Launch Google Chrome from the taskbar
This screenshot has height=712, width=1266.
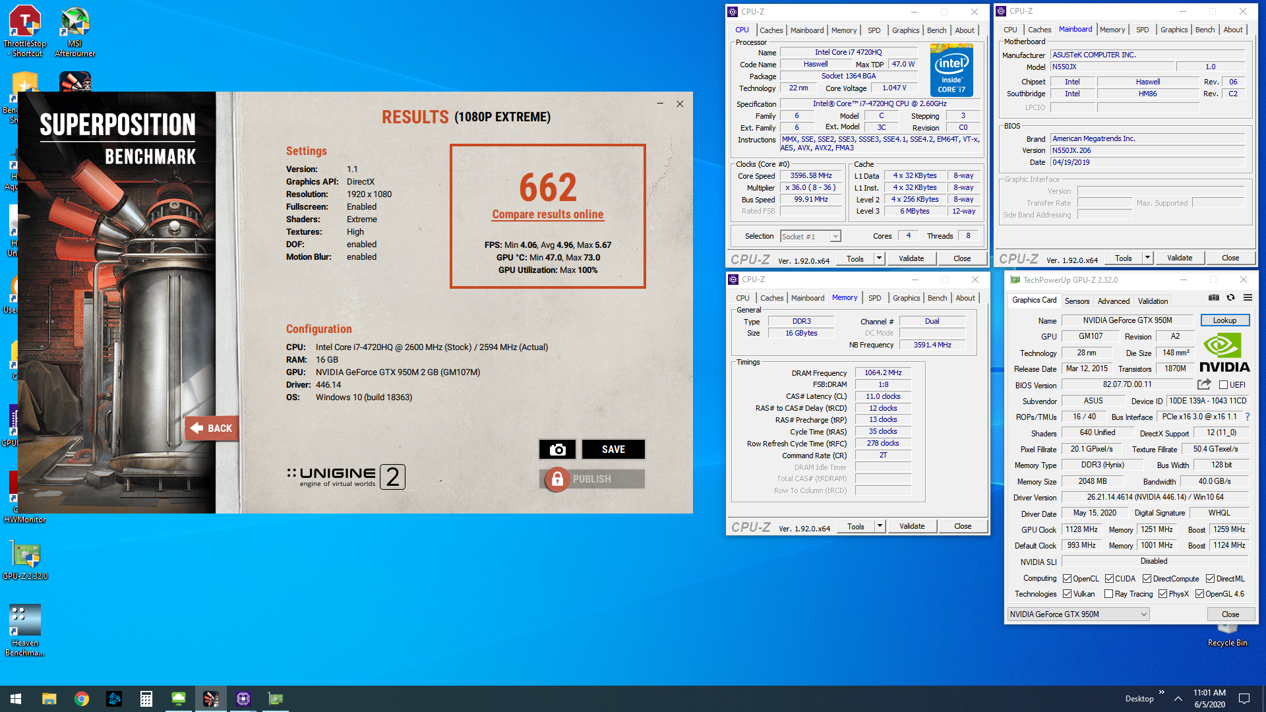tap(82, 699)
